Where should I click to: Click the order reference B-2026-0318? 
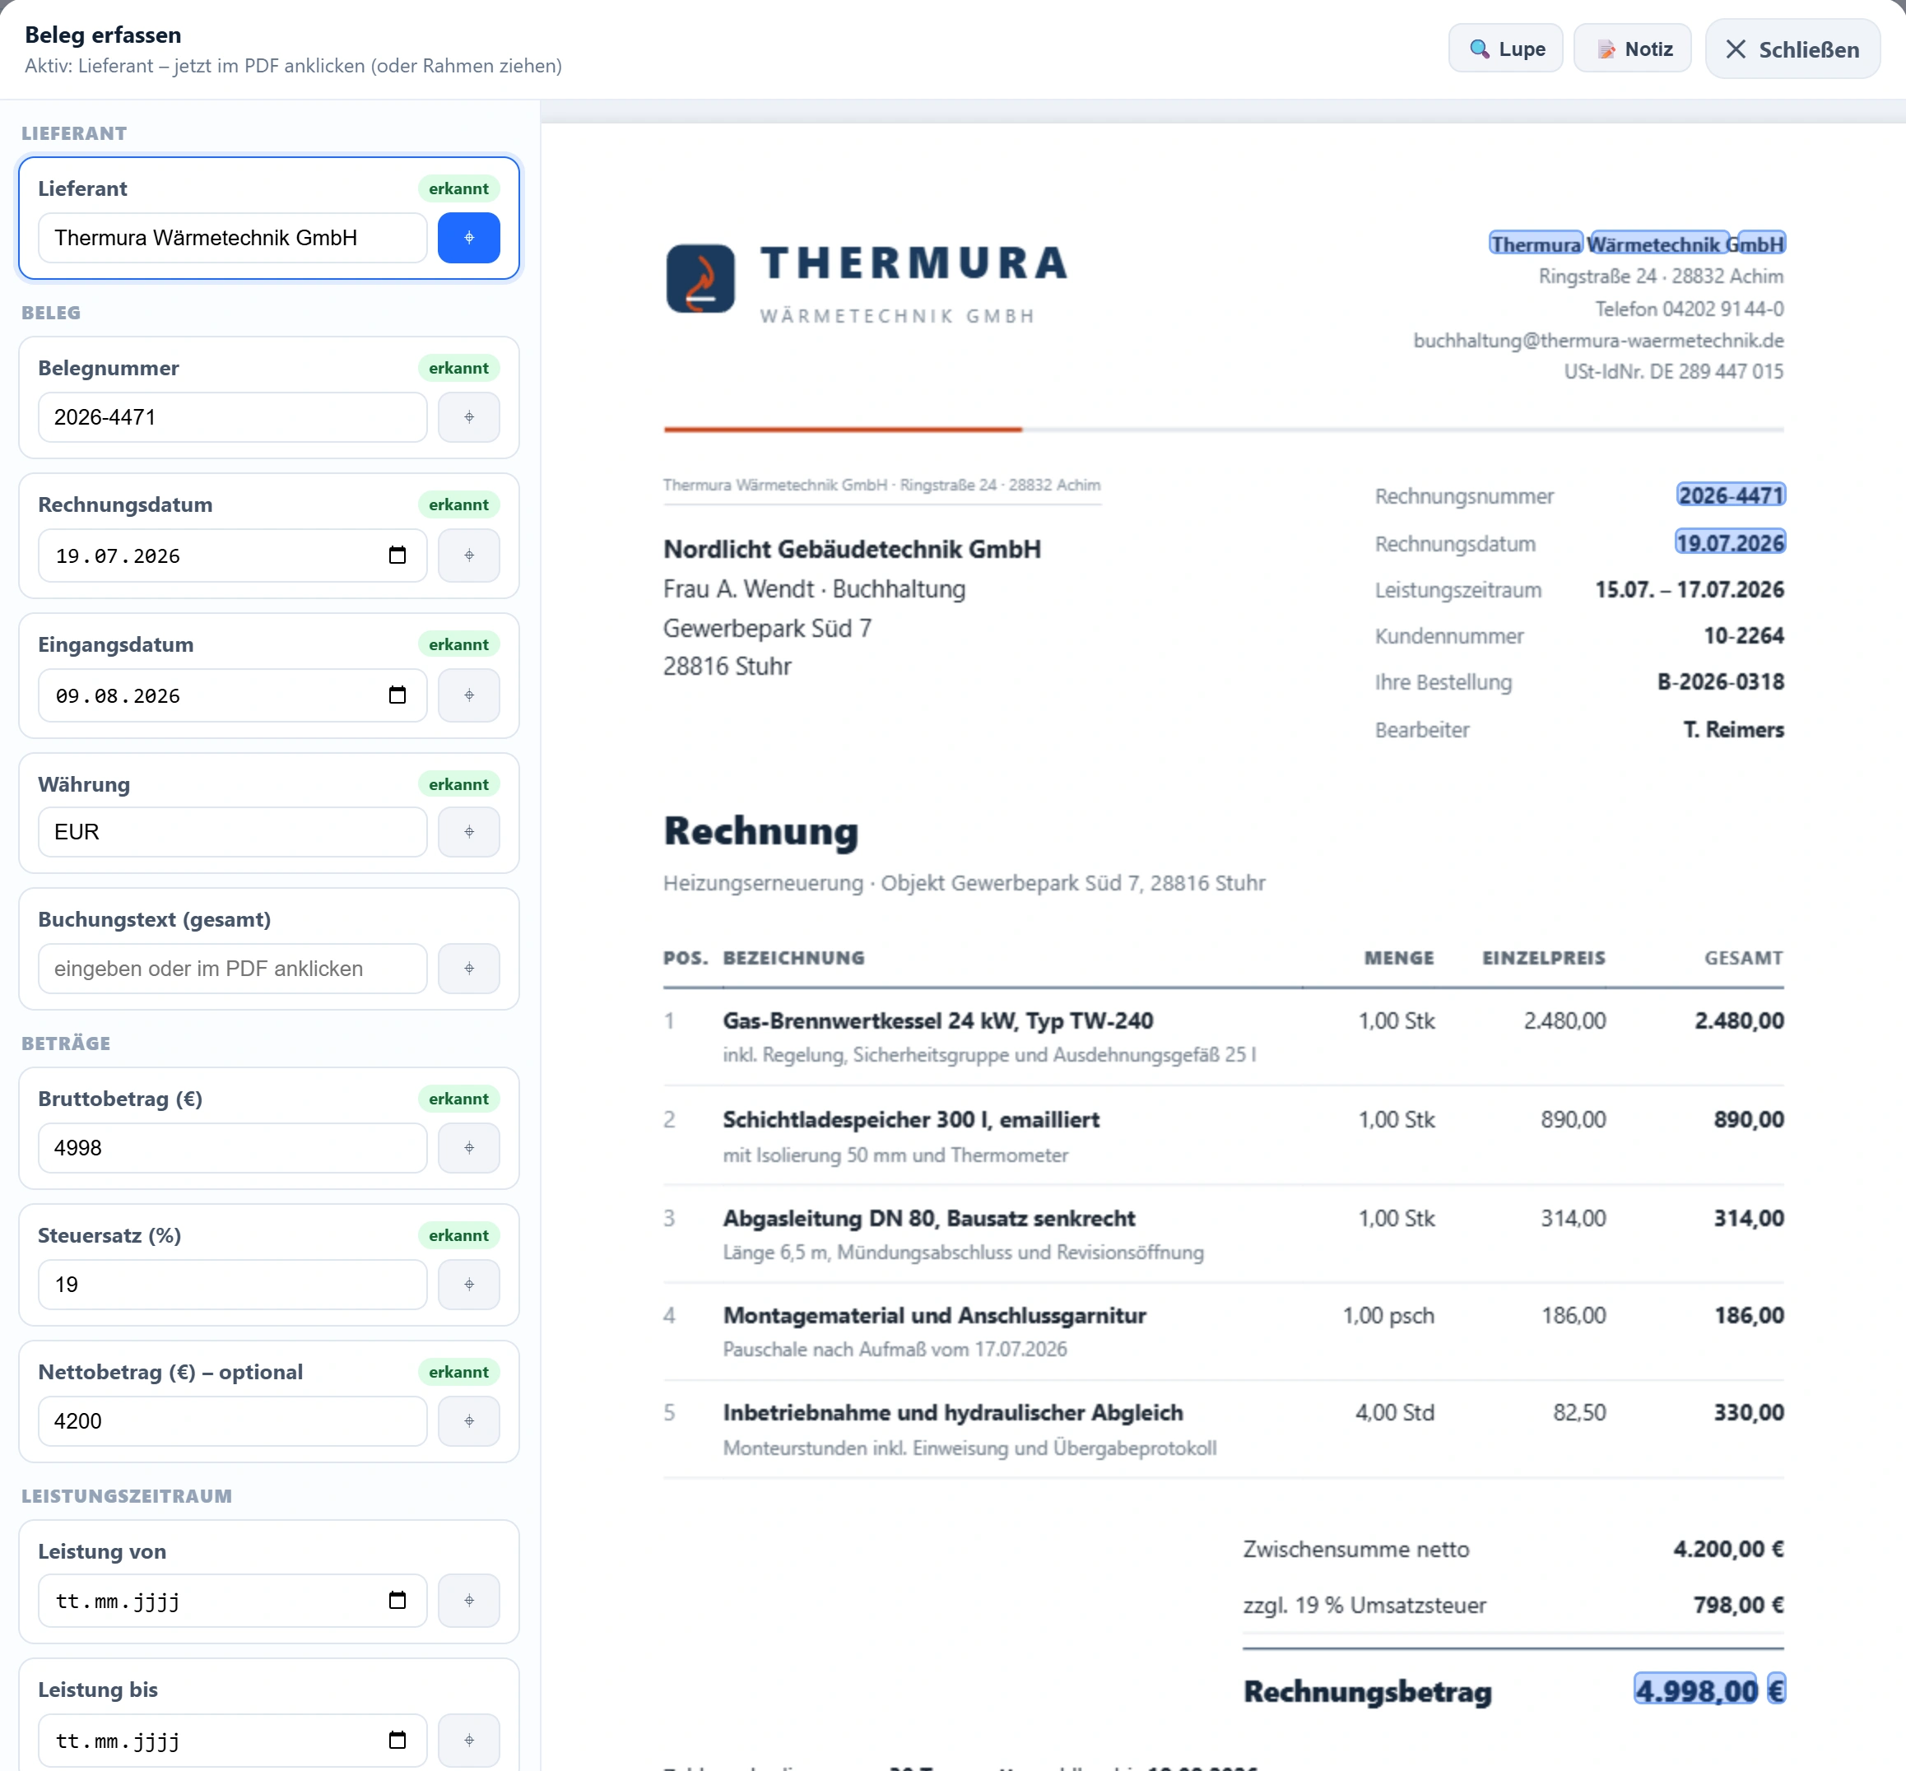(1720, 681)
